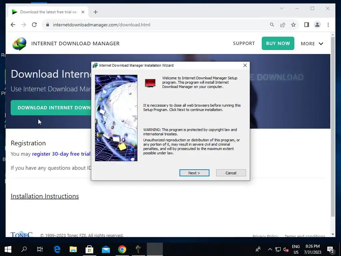Click scrollbar down arrow
Viewport: 341px width, 256px height.
pyautogui.click(x=333, y=234)
